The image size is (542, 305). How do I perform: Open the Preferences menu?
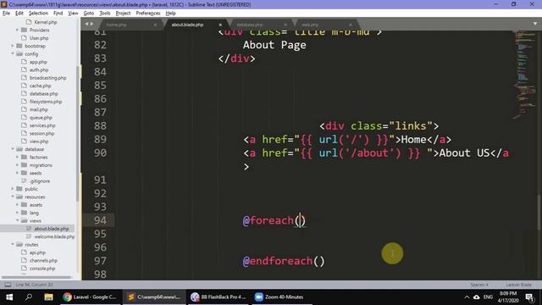coord(148,14)
